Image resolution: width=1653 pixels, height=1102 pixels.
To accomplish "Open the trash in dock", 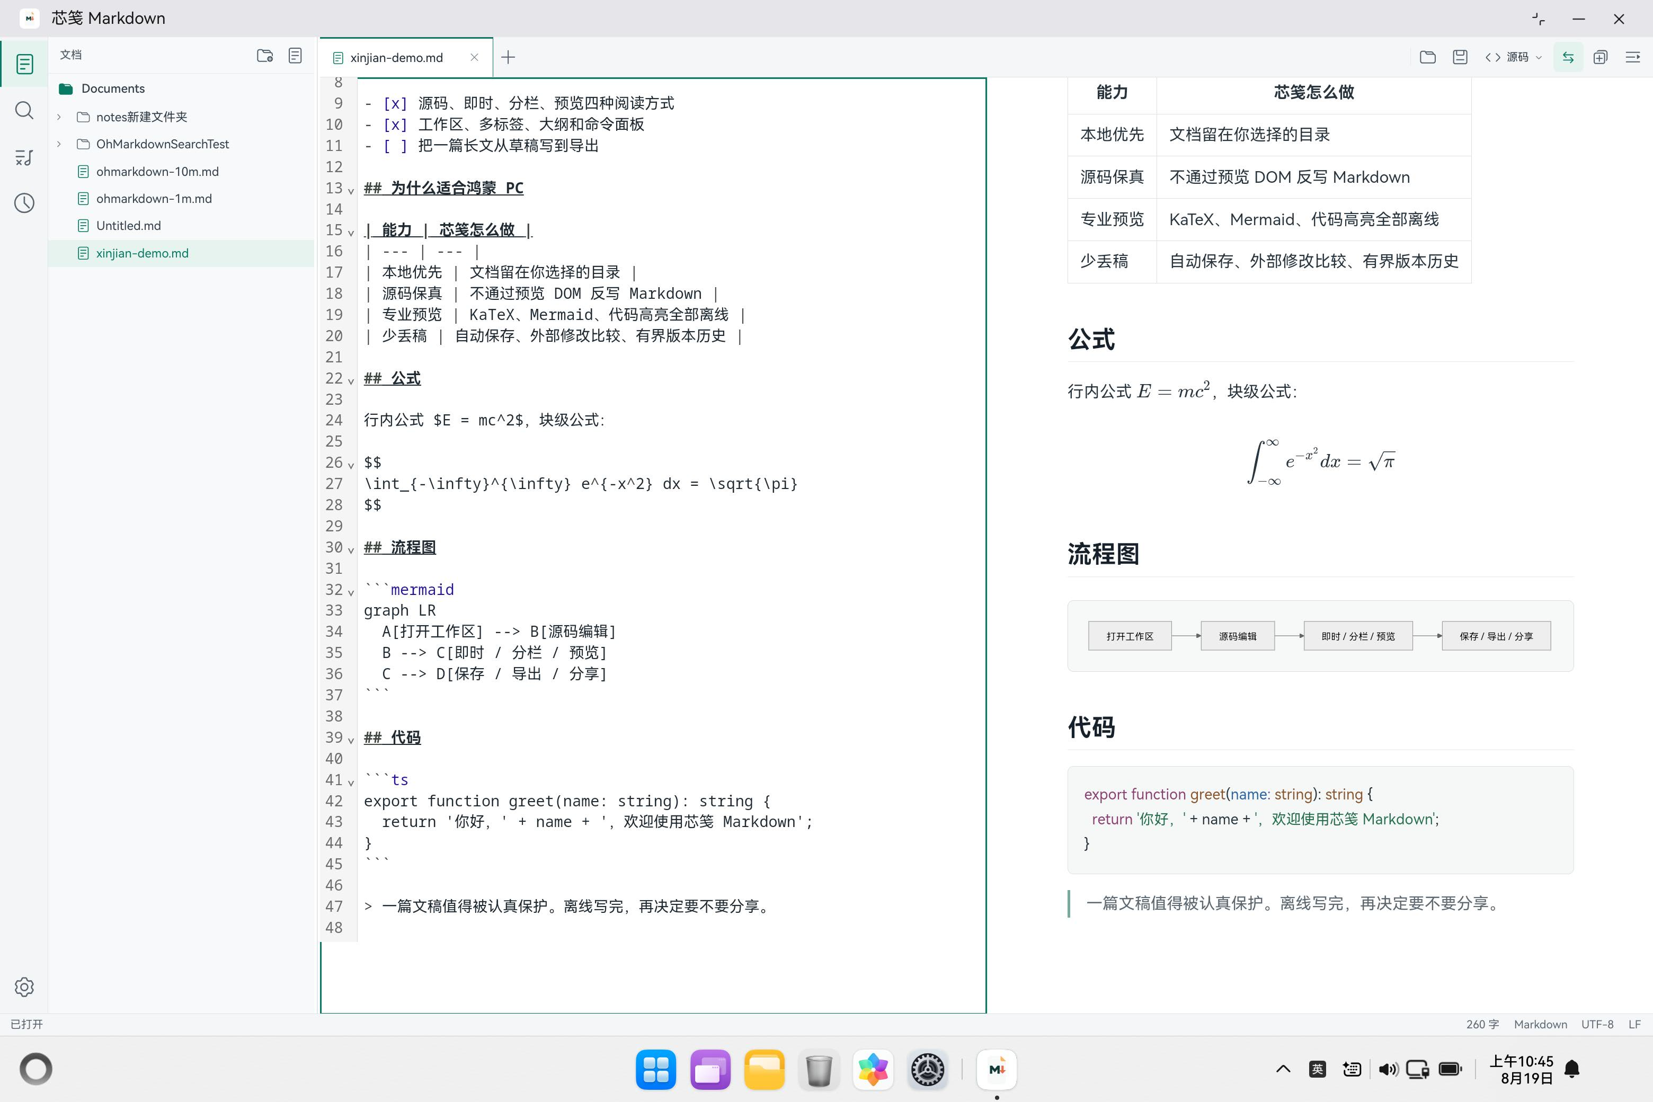I will click(x=818, y=1070).
